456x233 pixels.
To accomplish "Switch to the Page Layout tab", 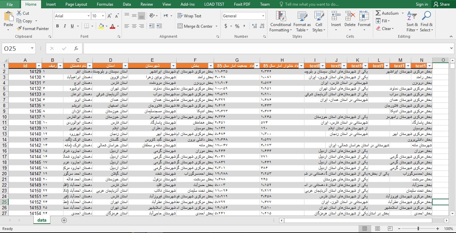I will click(x=76, y=4).
